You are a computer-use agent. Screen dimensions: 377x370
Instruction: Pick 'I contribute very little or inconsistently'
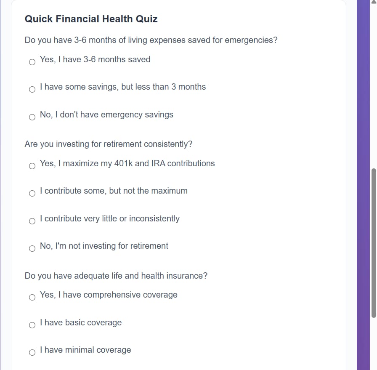pos(32,221)
